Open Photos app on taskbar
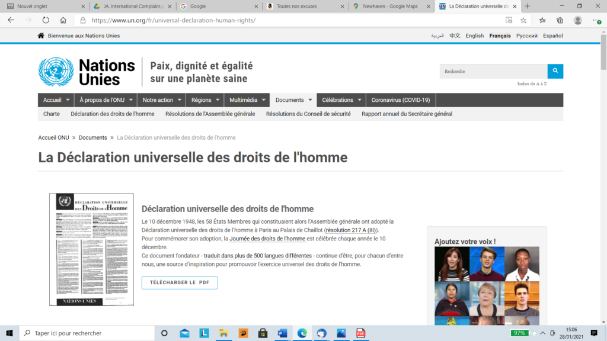 pos(341,333)
